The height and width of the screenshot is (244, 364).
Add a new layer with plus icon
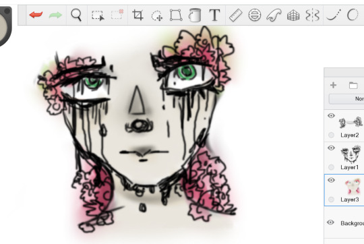(x=334, y=85)
